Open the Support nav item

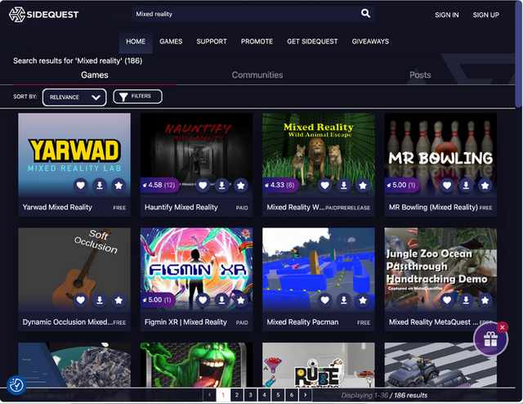[212, 42]
